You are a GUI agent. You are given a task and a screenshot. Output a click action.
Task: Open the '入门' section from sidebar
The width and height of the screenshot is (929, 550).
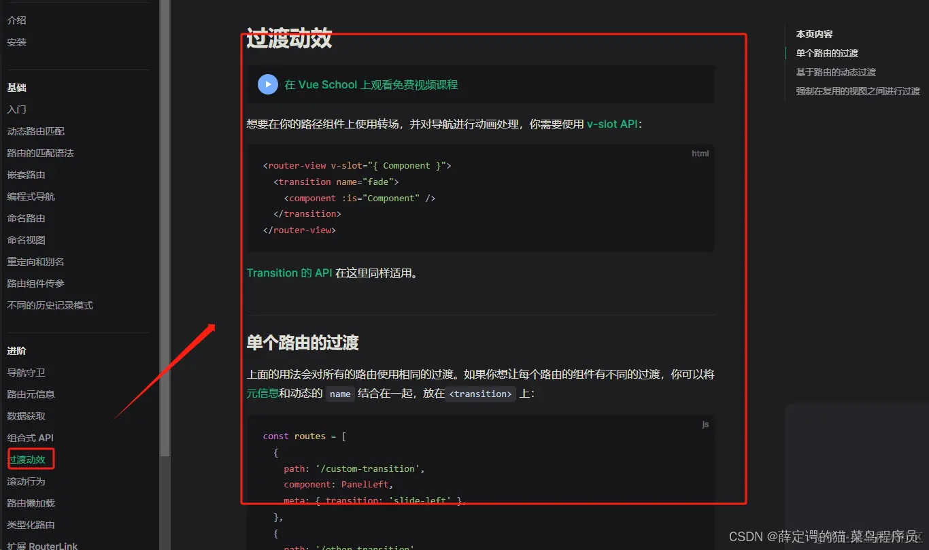(16, 109)
